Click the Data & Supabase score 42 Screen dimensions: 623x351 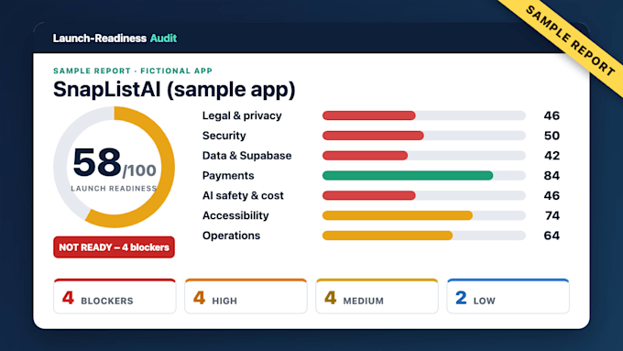pos(552,156)
